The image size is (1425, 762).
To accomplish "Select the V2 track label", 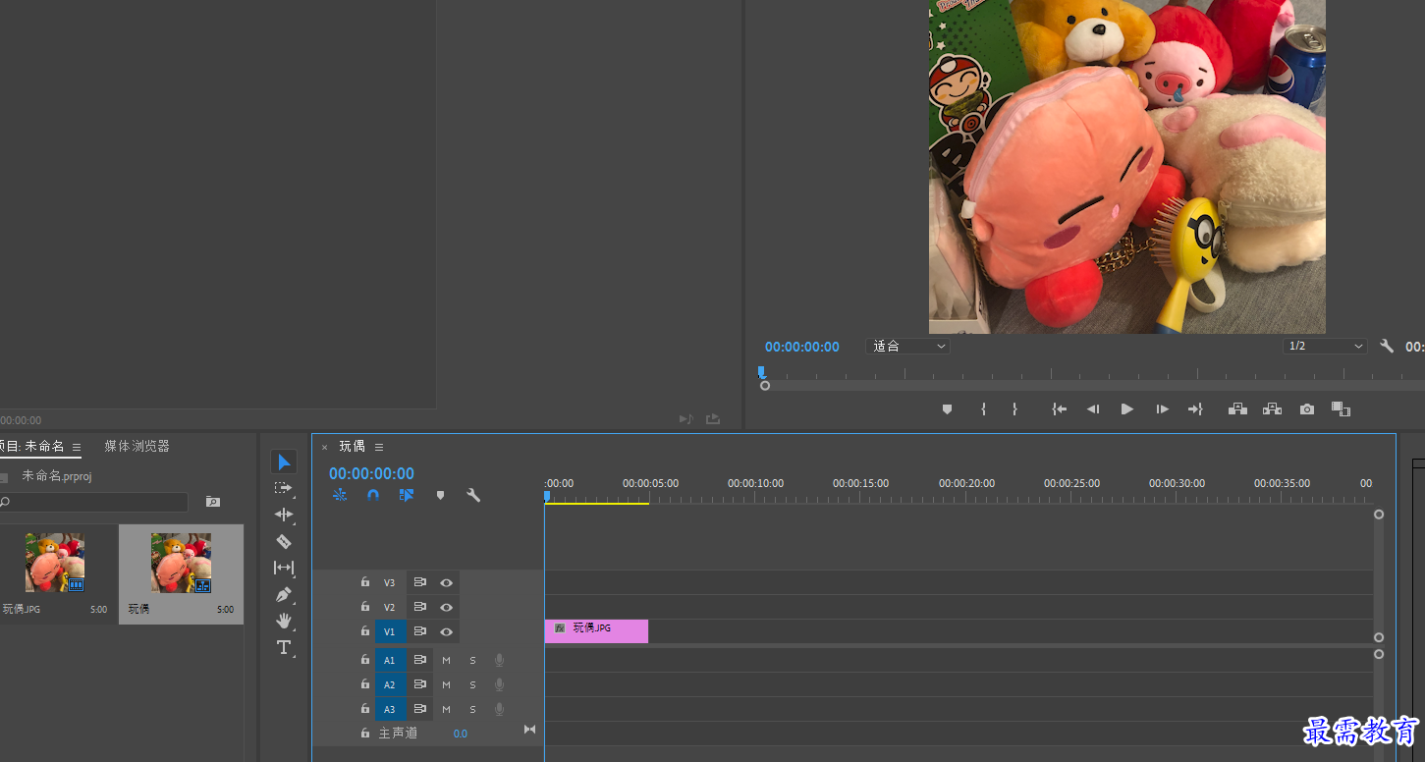I will (x=390, y=607).
